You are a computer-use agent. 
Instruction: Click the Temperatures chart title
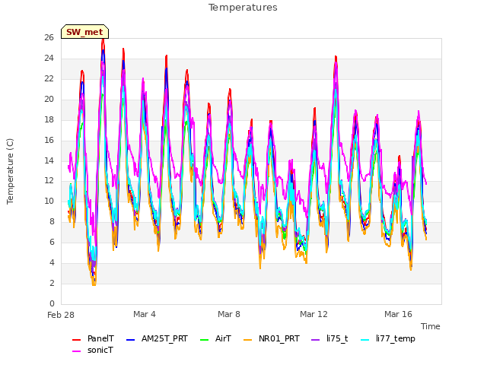(243, 8)
